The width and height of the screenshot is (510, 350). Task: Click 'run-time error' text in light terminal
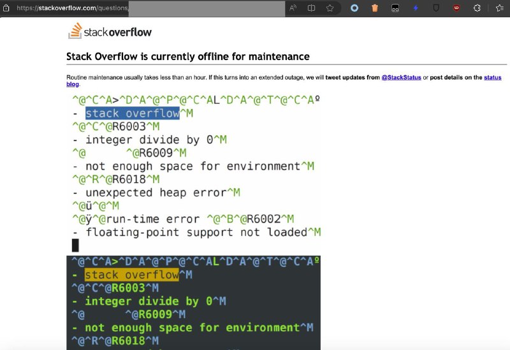[x=152, y=219]
